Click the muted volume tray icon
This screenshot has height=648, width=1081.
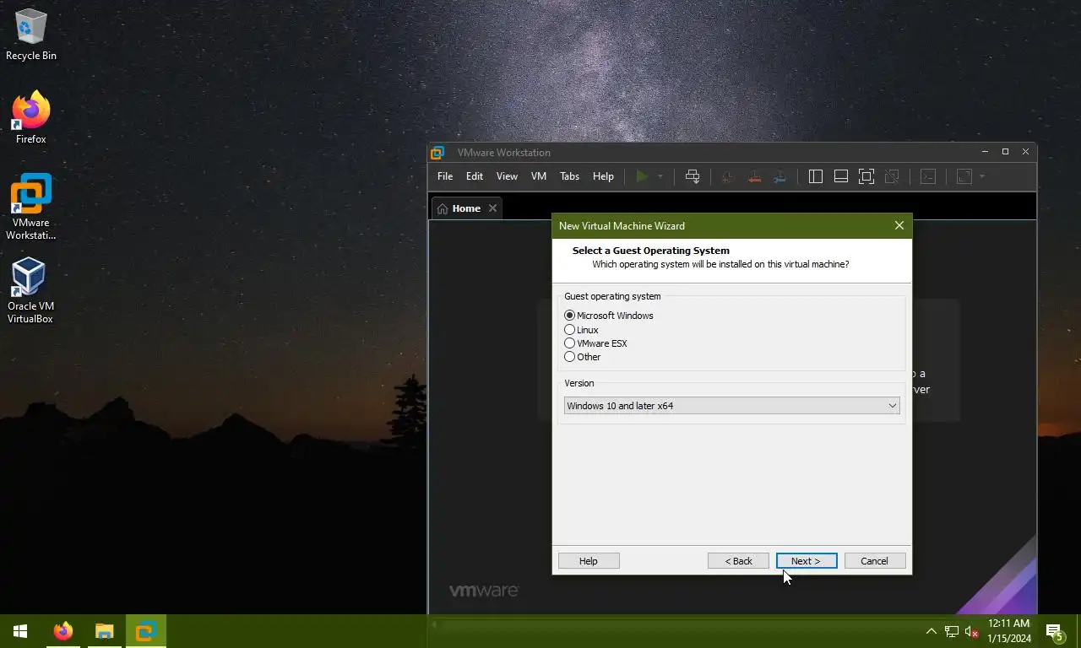[x=971, y=631]
